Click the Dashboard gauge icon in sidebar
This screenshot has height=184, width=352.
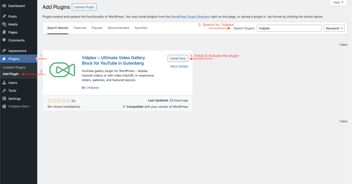pyautogui.click(x=4, y=6)
